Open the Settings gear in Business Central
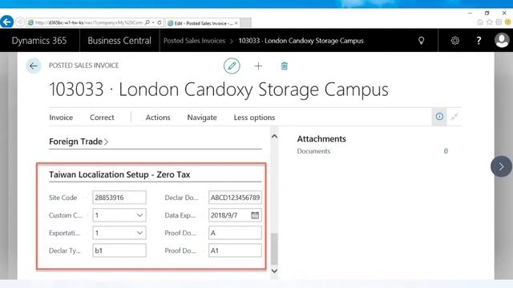 click(x=454, y=41)
